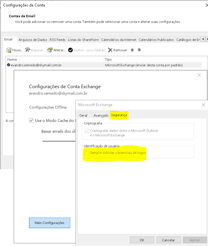Click the Definir como Padrão checkmark icon
This screenshot has width=208, height=246.
click(x=70, y=50)
